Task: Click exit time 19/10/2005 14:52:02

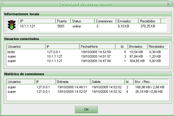Action: [107, 87]
